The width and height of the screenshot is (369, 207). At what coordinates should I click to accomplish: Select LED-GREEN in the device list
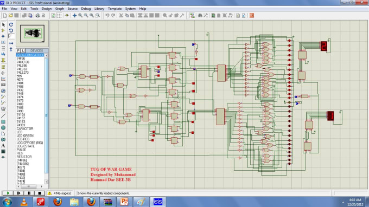(25, 136)
